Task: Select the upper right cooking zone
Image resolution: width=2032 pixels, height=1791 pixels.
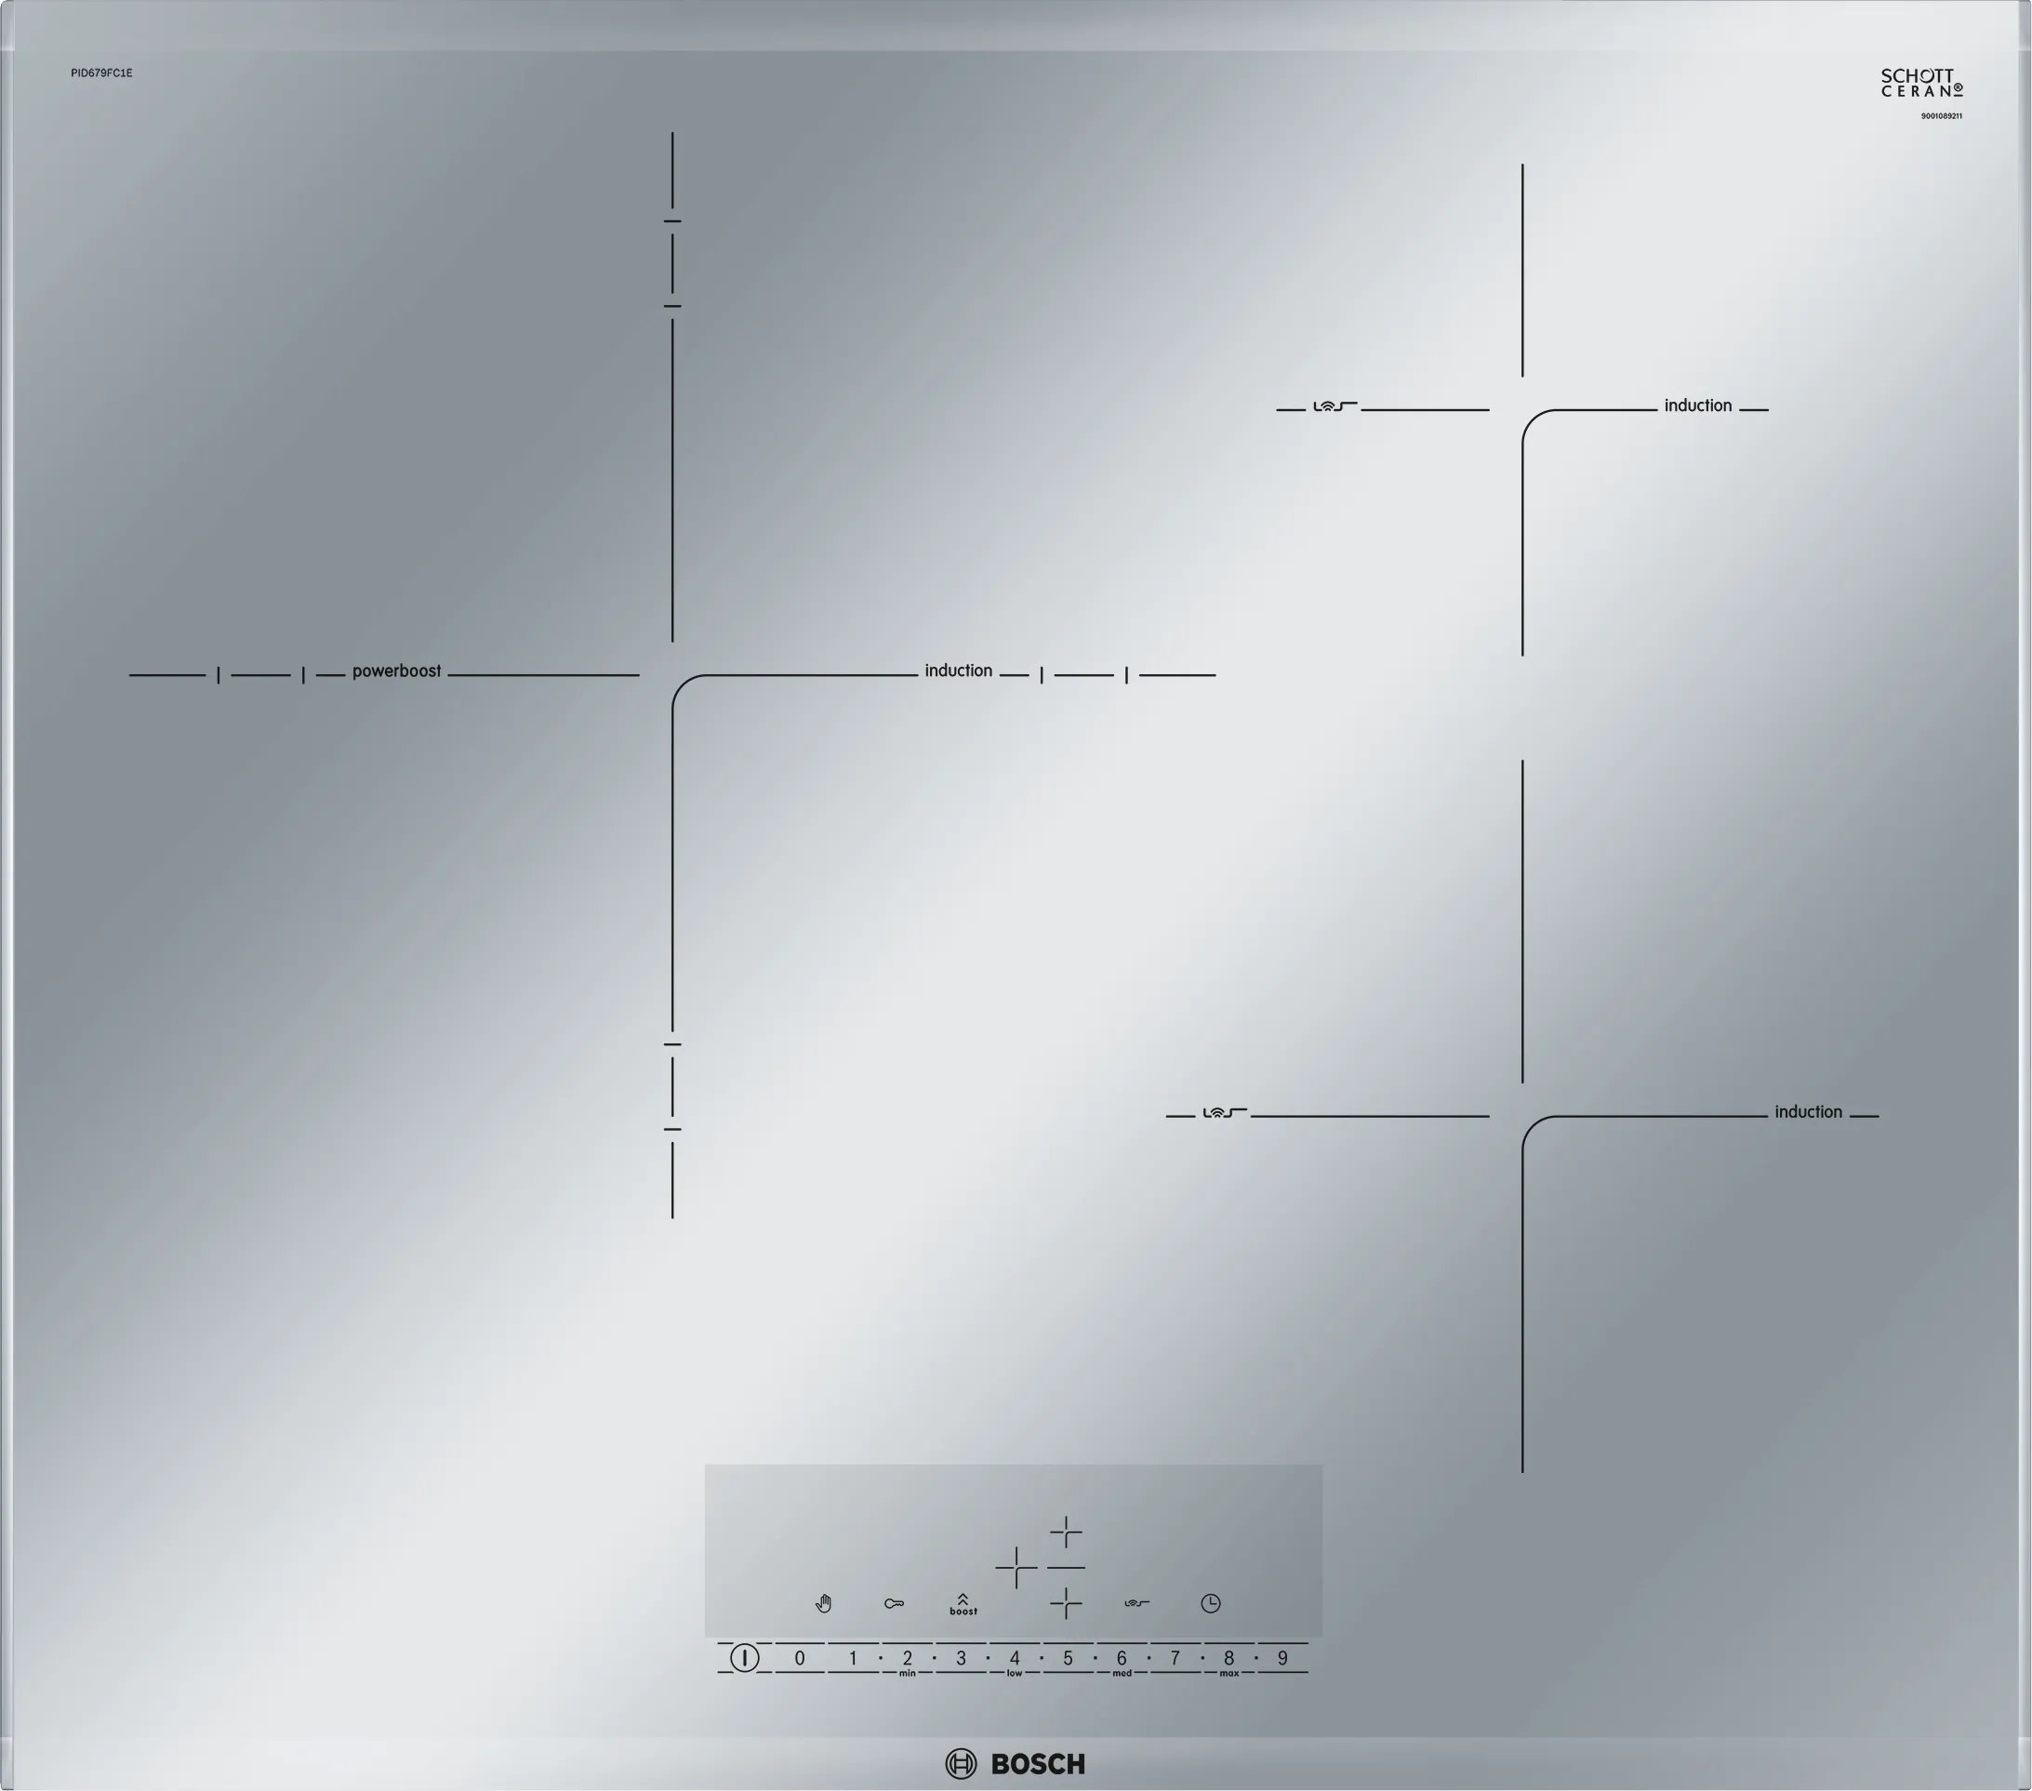Action: click(1066, 1532)
